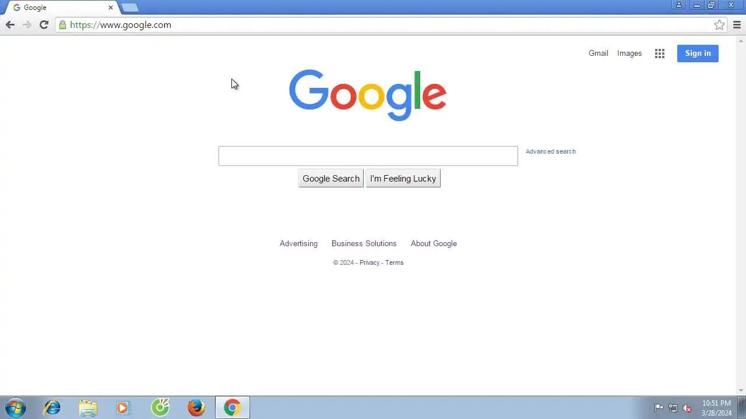Open About Google link

(434, 243)
